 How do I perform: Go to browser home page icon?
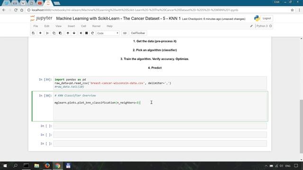(22, 10)
